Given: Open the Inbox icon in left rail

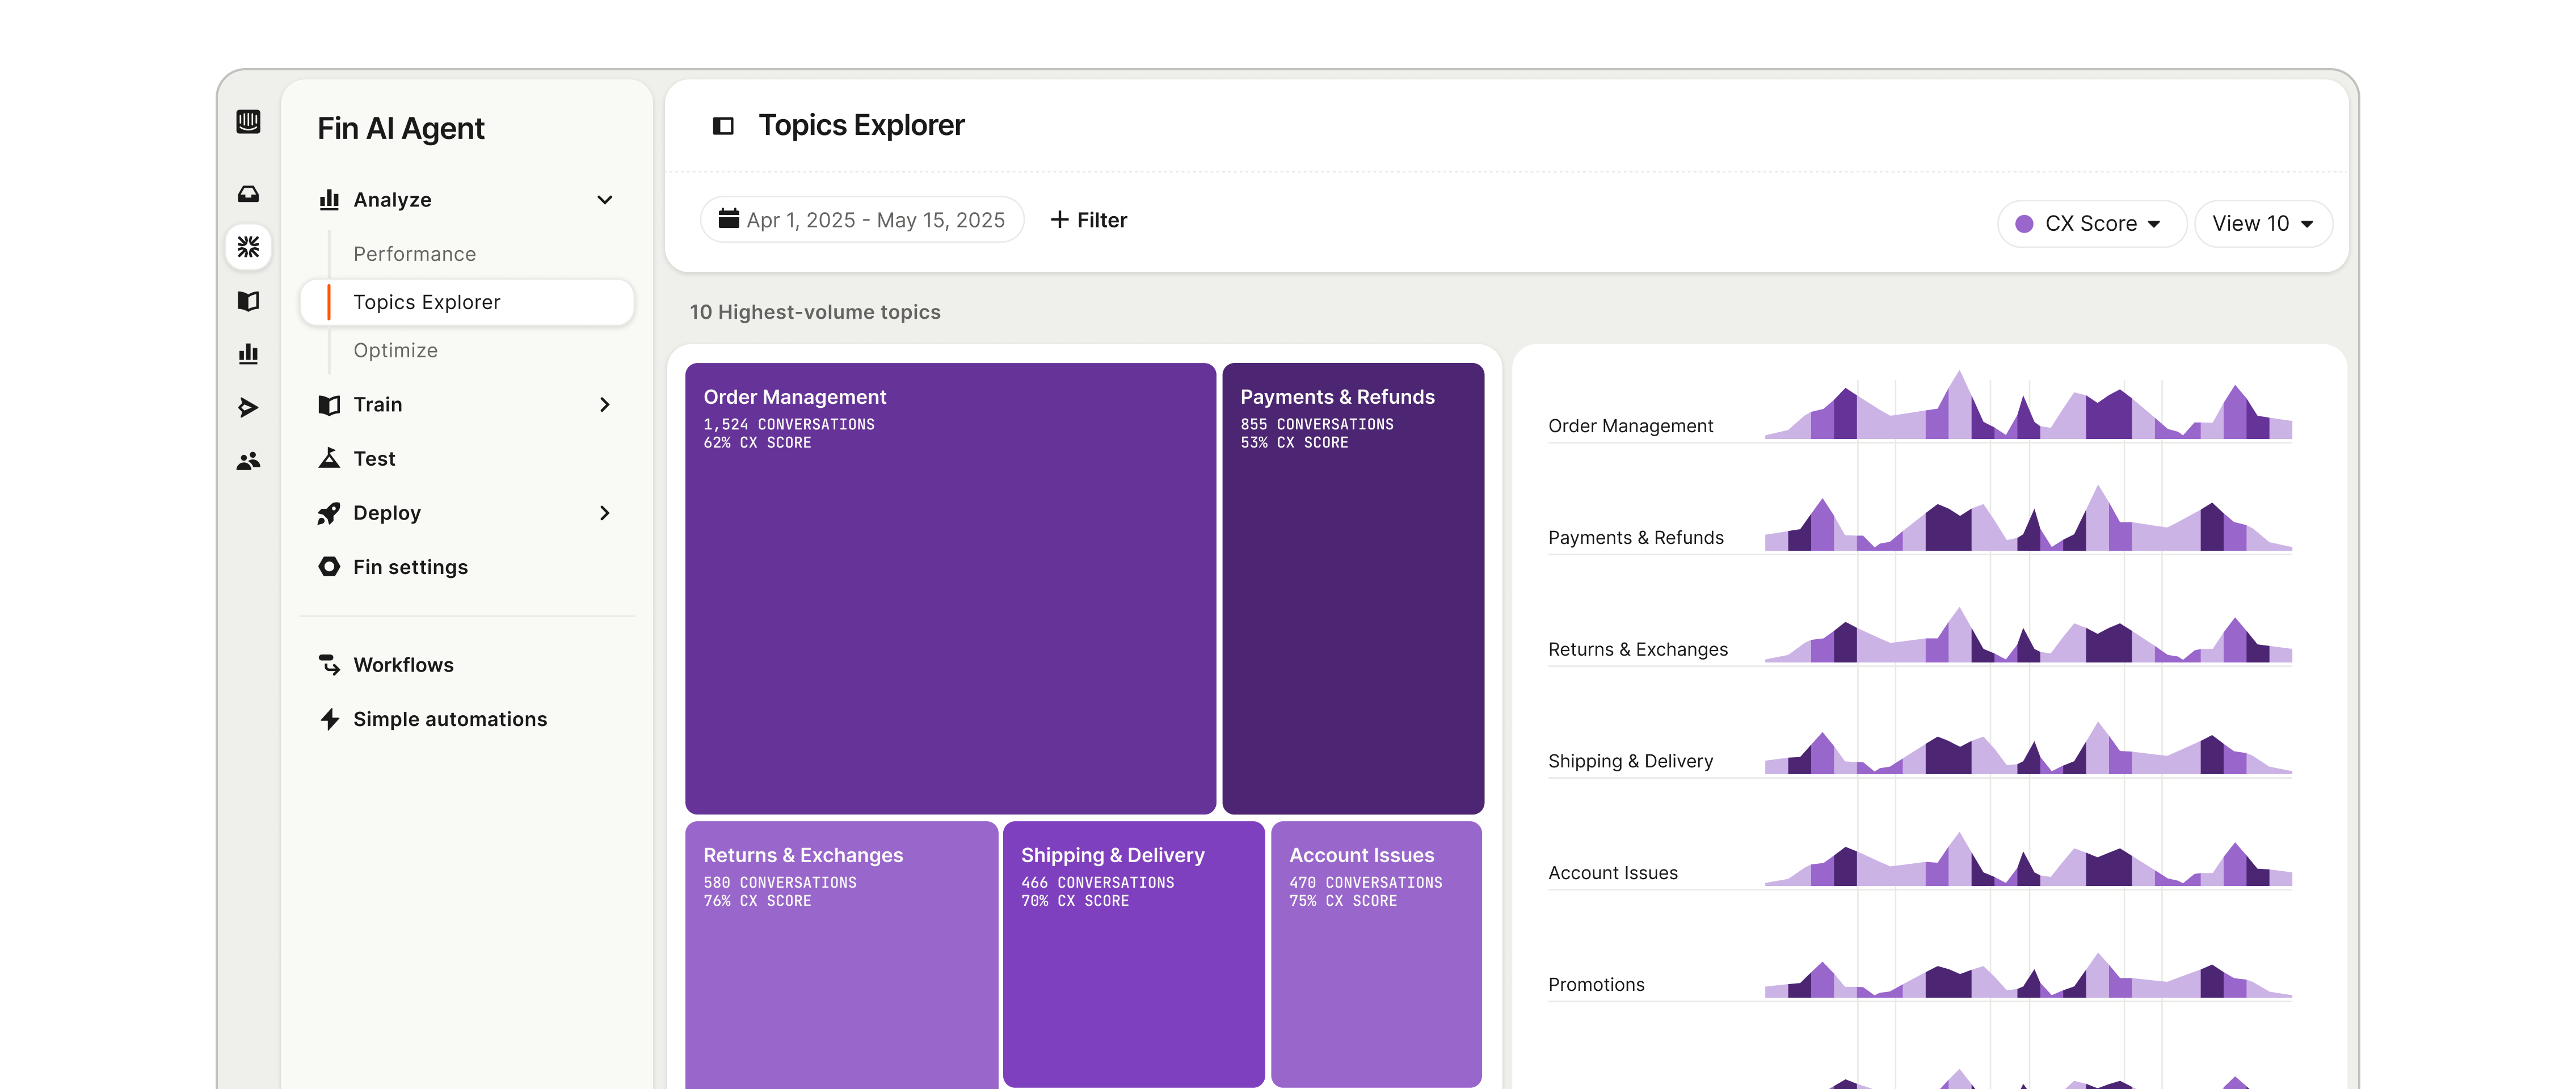Looking at the screenshot, I should 248,194.
